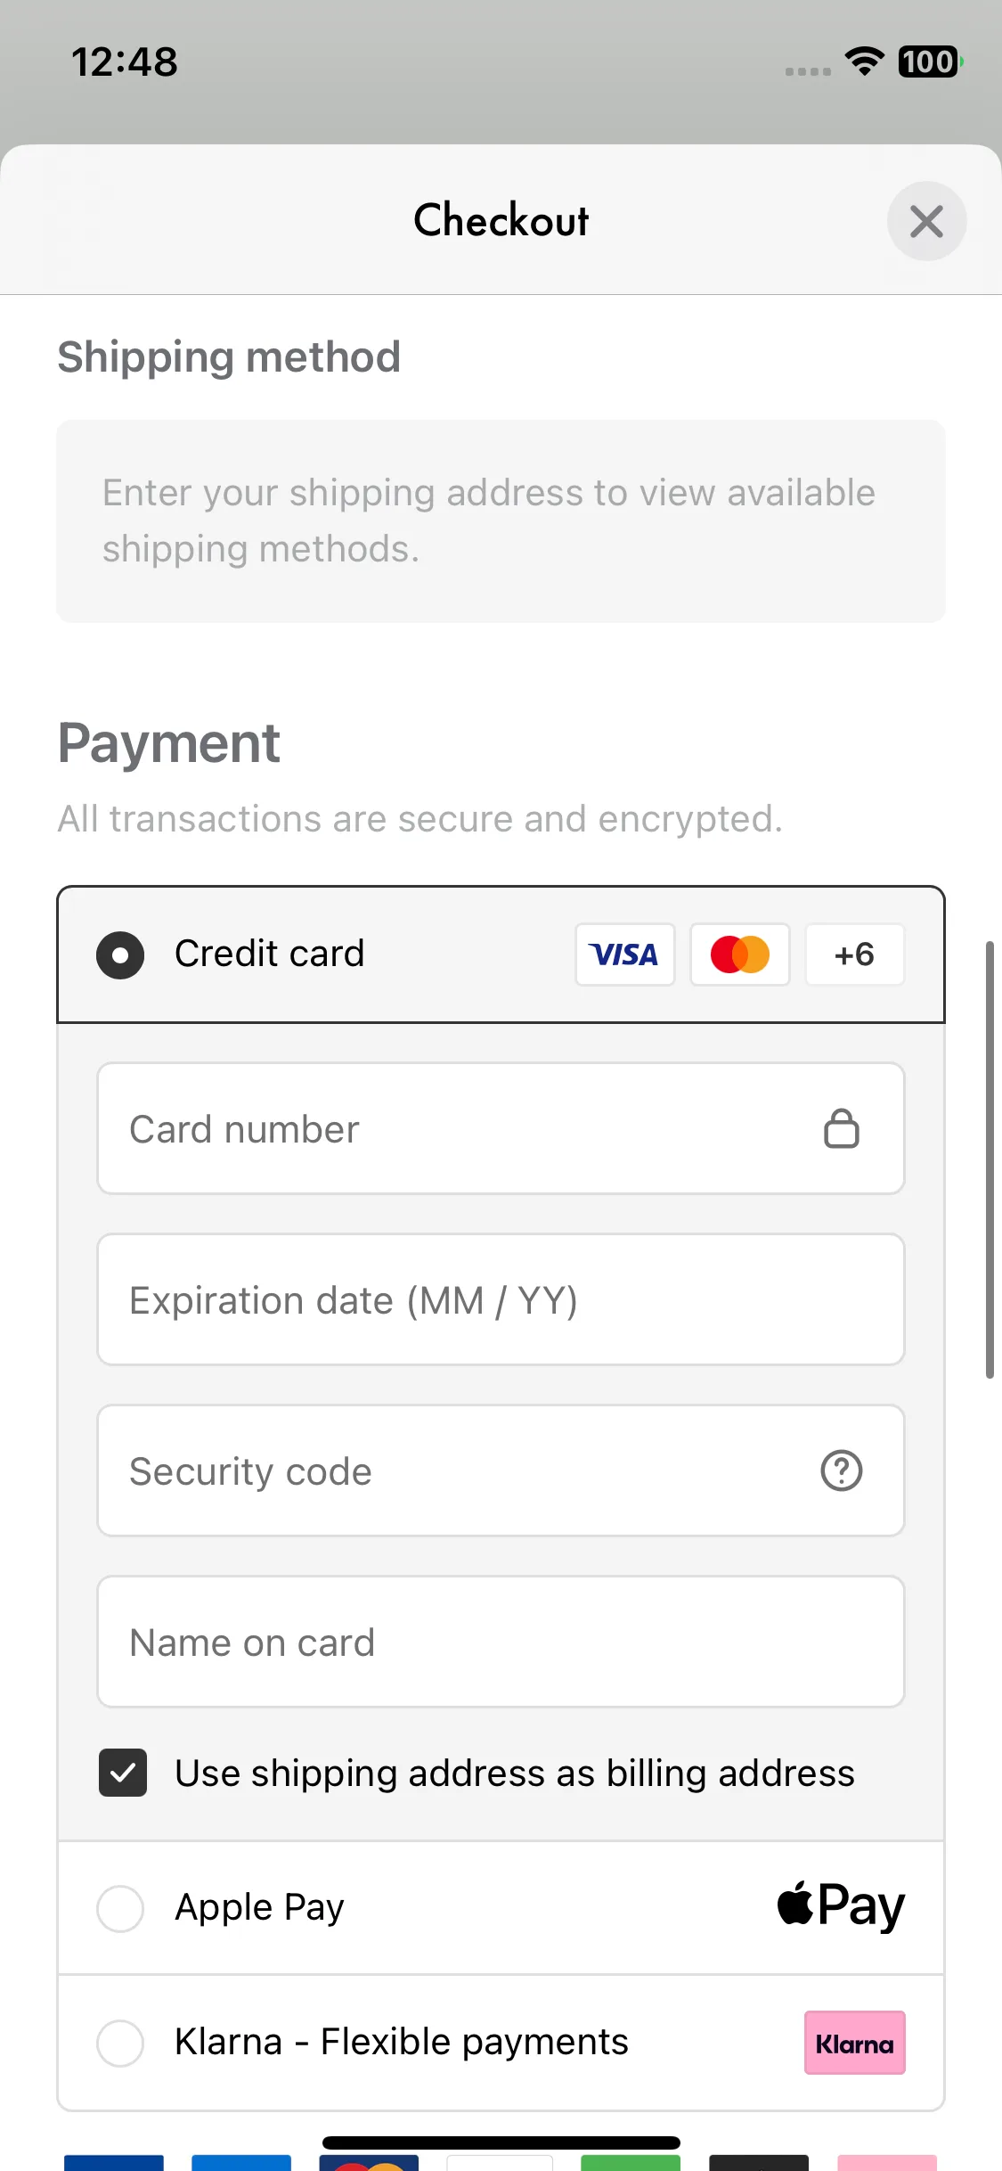Tap the pink Klarna logo badge
The width and height of the screenshot is (1002, 2171).
pyautogui.click(x=855, y=2043)
